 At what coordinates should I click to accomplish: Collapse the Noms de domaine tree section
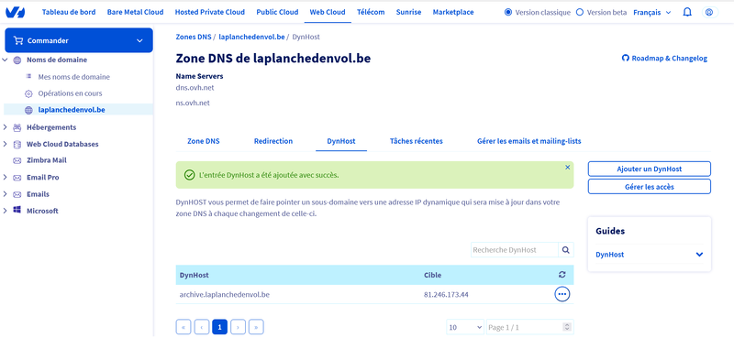pyautogui.click(x=6, y=60)
